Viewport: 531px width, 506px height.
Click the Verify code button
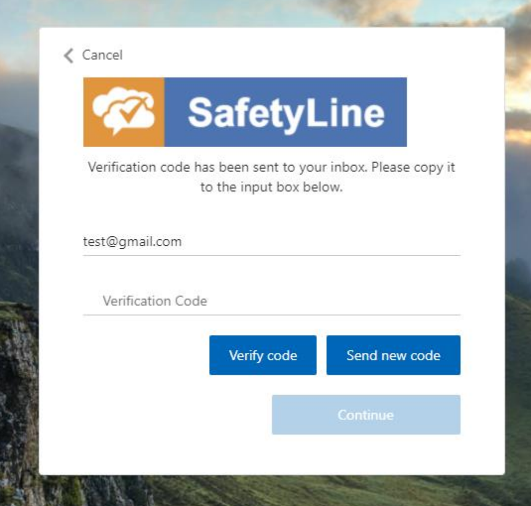point(263,355)
